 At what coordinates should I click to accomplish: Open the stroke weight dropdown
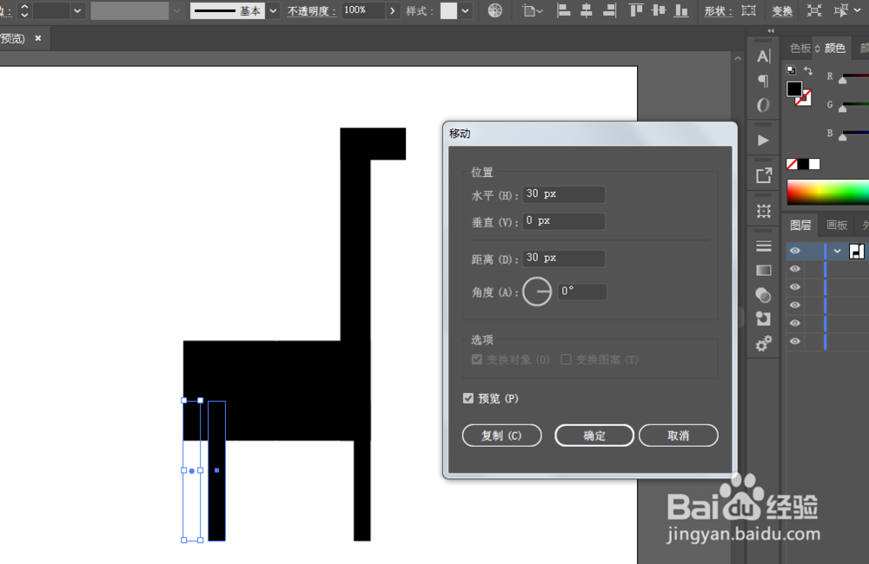point(77,10)
